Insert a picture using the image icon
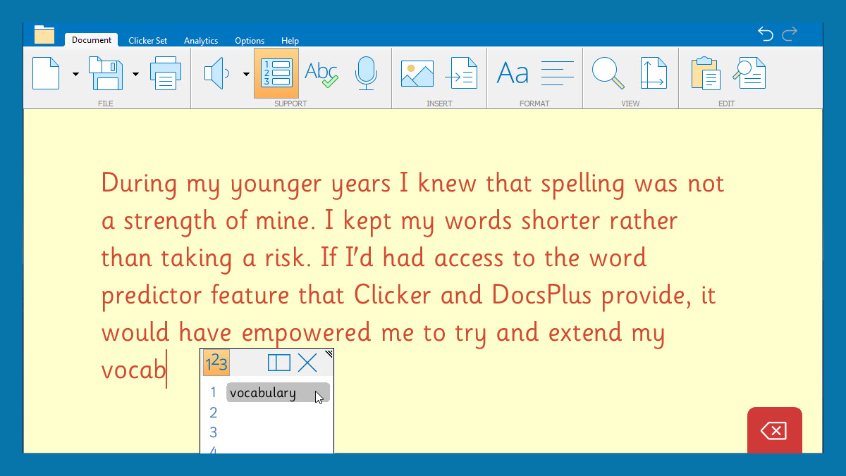Image resolution: width=846 pixels, height=476 pixels. [x=417, y=73]
